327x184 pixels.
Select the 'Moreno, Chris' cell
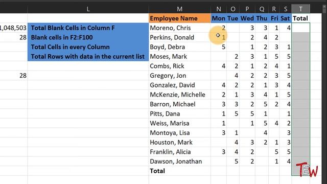(x=179, y=28)
